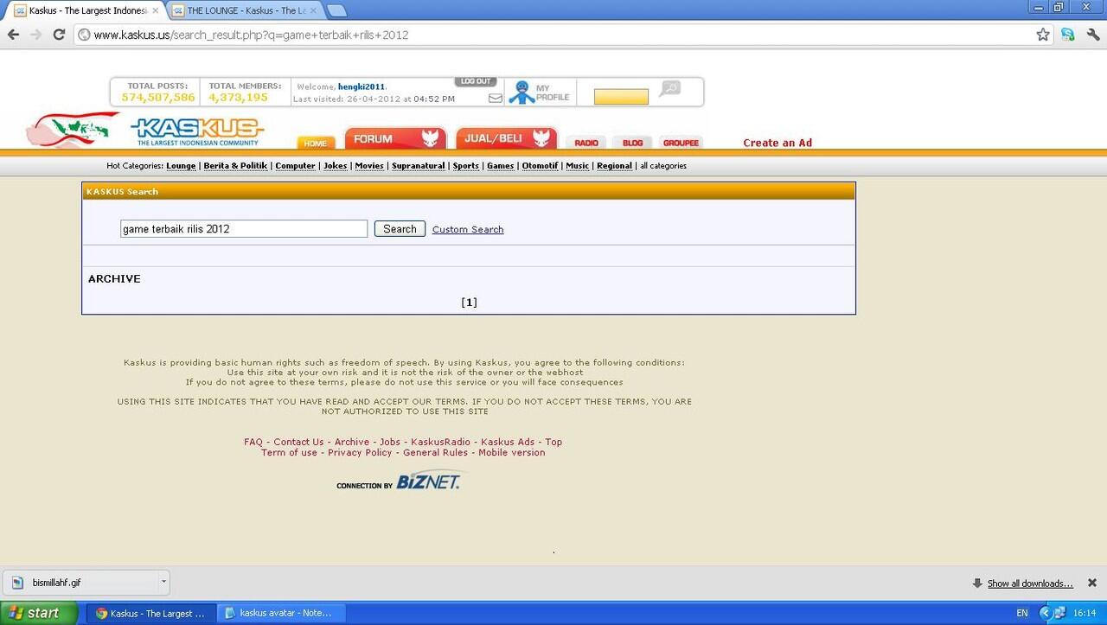Image resolution: width=1107 pixels, height=625 pixels.
Task: Open Computer hot category
Action: coord(295,166)
